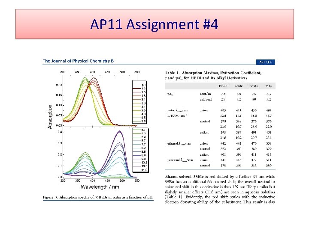This screenshot has height=231, width=309.
Task: Select the "Table 1. Absorption Maxima" caption
Action: [213, 75]
